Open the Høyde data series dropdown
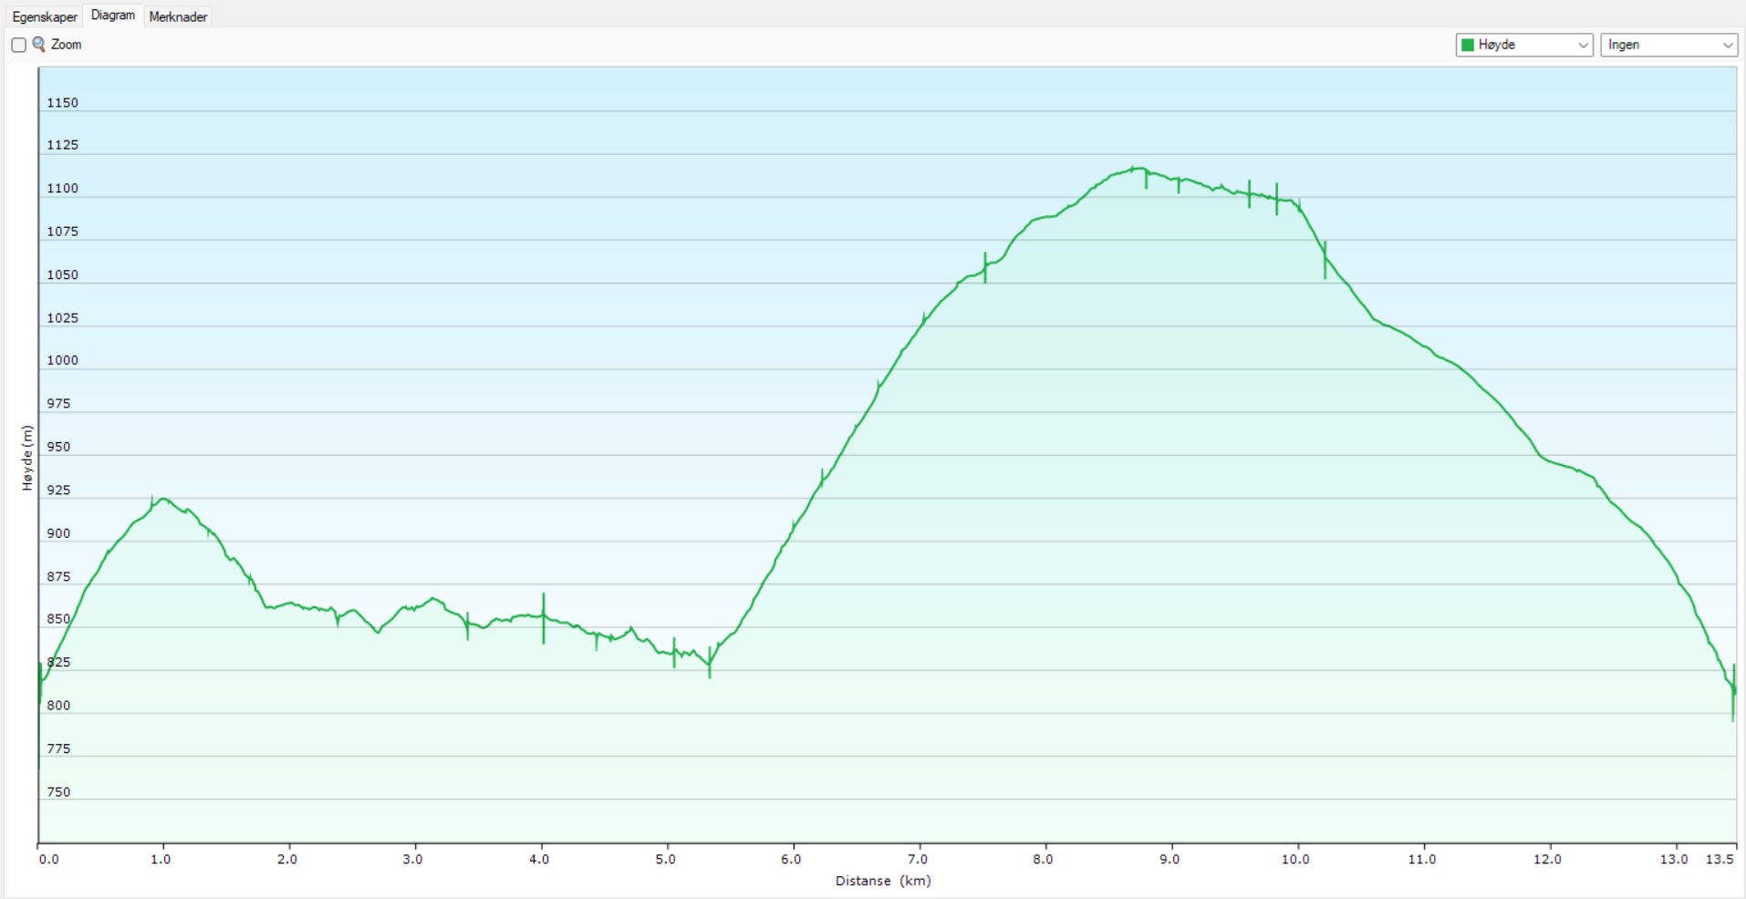 point(1523,45)
